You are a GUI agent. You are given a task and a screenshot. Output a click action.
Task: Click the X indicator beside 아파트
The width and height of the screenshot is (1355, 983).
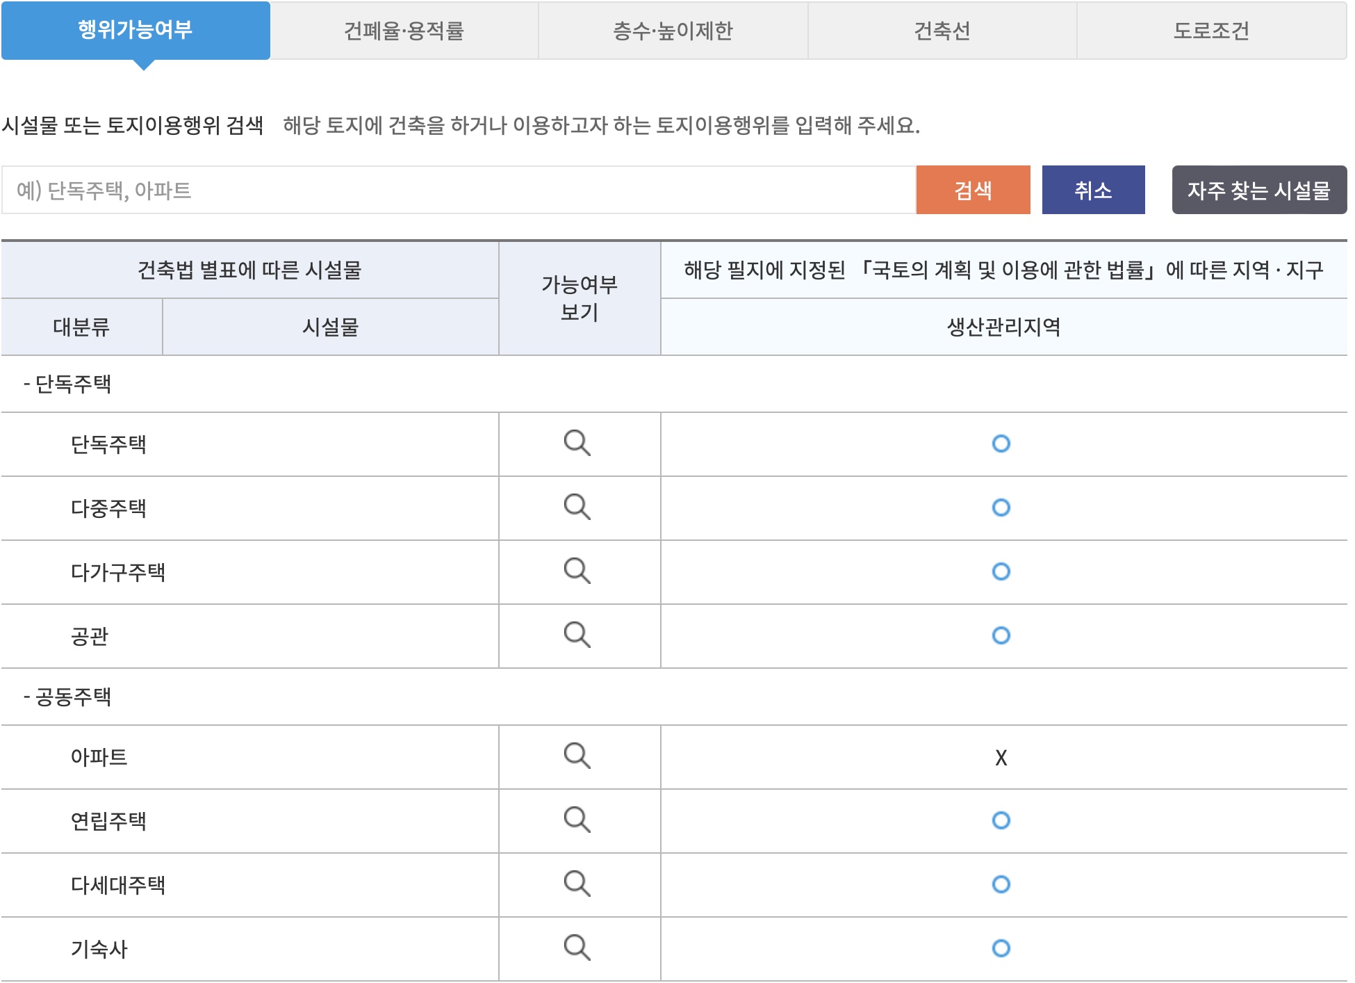1001,759
